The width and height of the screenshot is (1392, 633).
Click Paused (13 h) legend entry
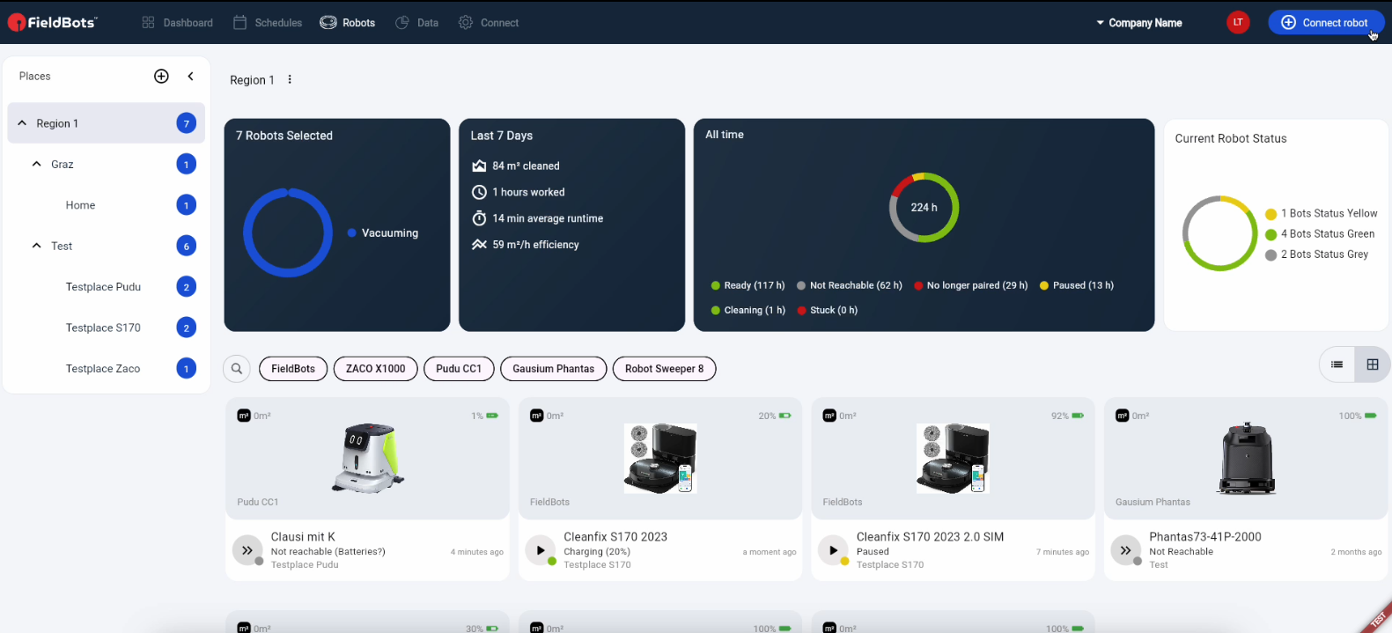(x=1076, y=285)
